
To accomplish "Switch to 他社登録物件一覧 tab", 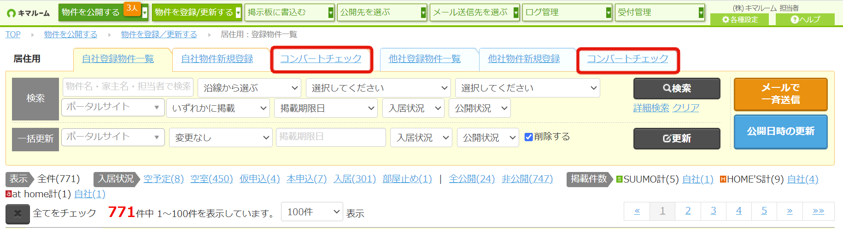I will 425,59.
